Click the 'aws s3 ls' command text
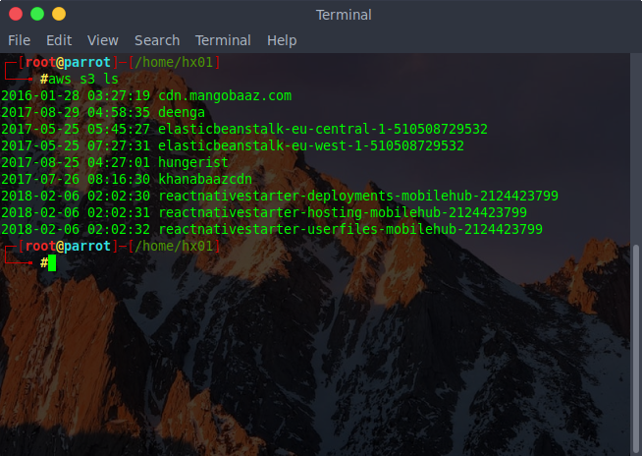Screen dimensions: 642x456 point(83,79)
